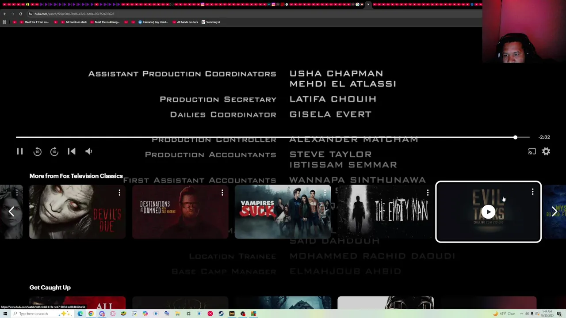Go to next titles in the carousel
The image size is (566, 318).
click(555, 212)
